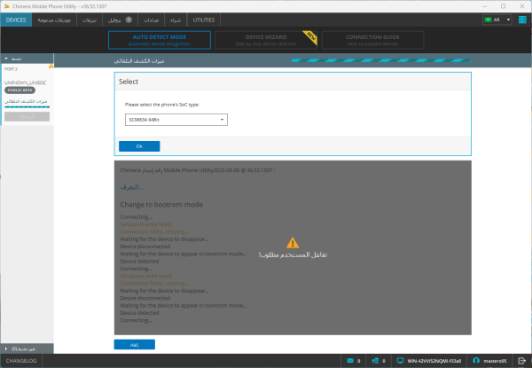Viewport: 532px width, 368px height.
Task: Click the 'Change to bootrom mode' log heading
Action: [161, 205]
